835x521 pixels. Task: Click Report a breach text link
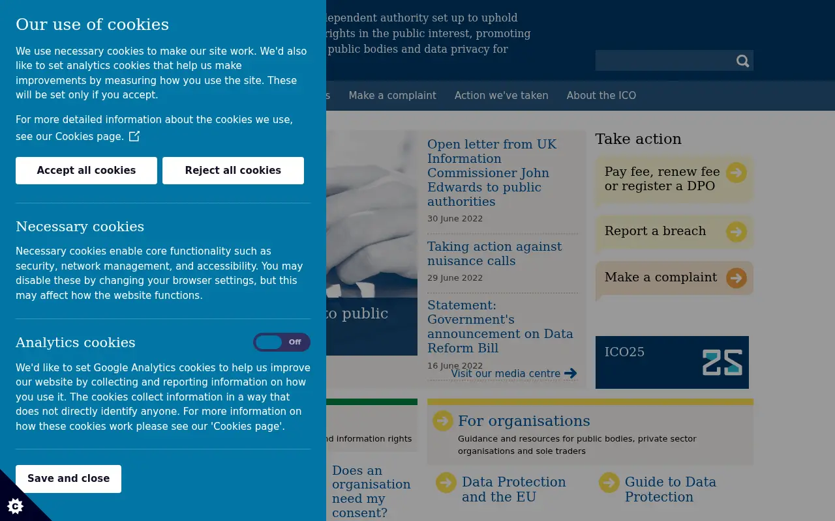pos(655,231)
